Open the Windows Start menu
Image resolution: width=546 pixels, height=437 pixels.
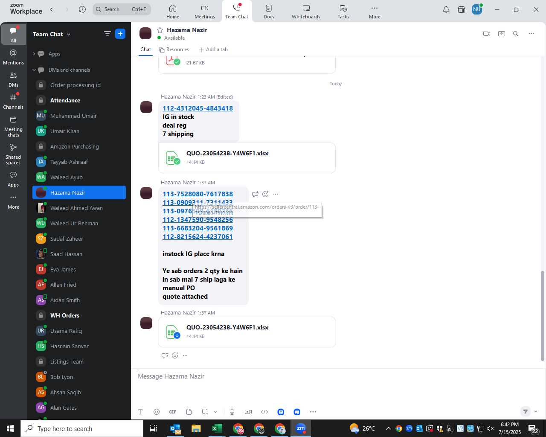[10, 428]
